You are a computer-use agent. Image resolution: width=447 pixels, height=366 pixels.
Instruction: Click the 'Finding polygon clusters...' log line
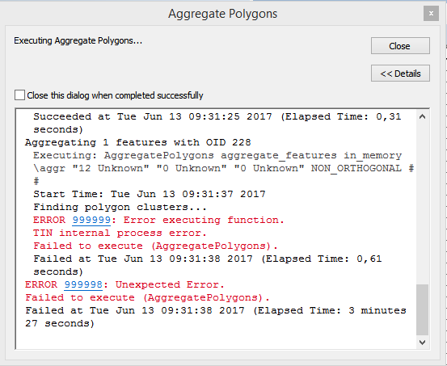tap(120, 207)
